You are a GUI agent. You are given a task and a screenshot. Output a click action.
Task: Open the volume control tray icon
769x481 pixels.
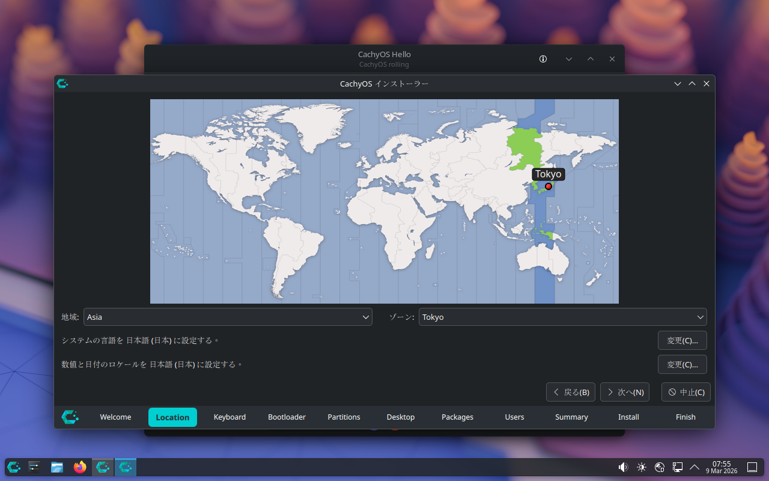coord(623,467)
